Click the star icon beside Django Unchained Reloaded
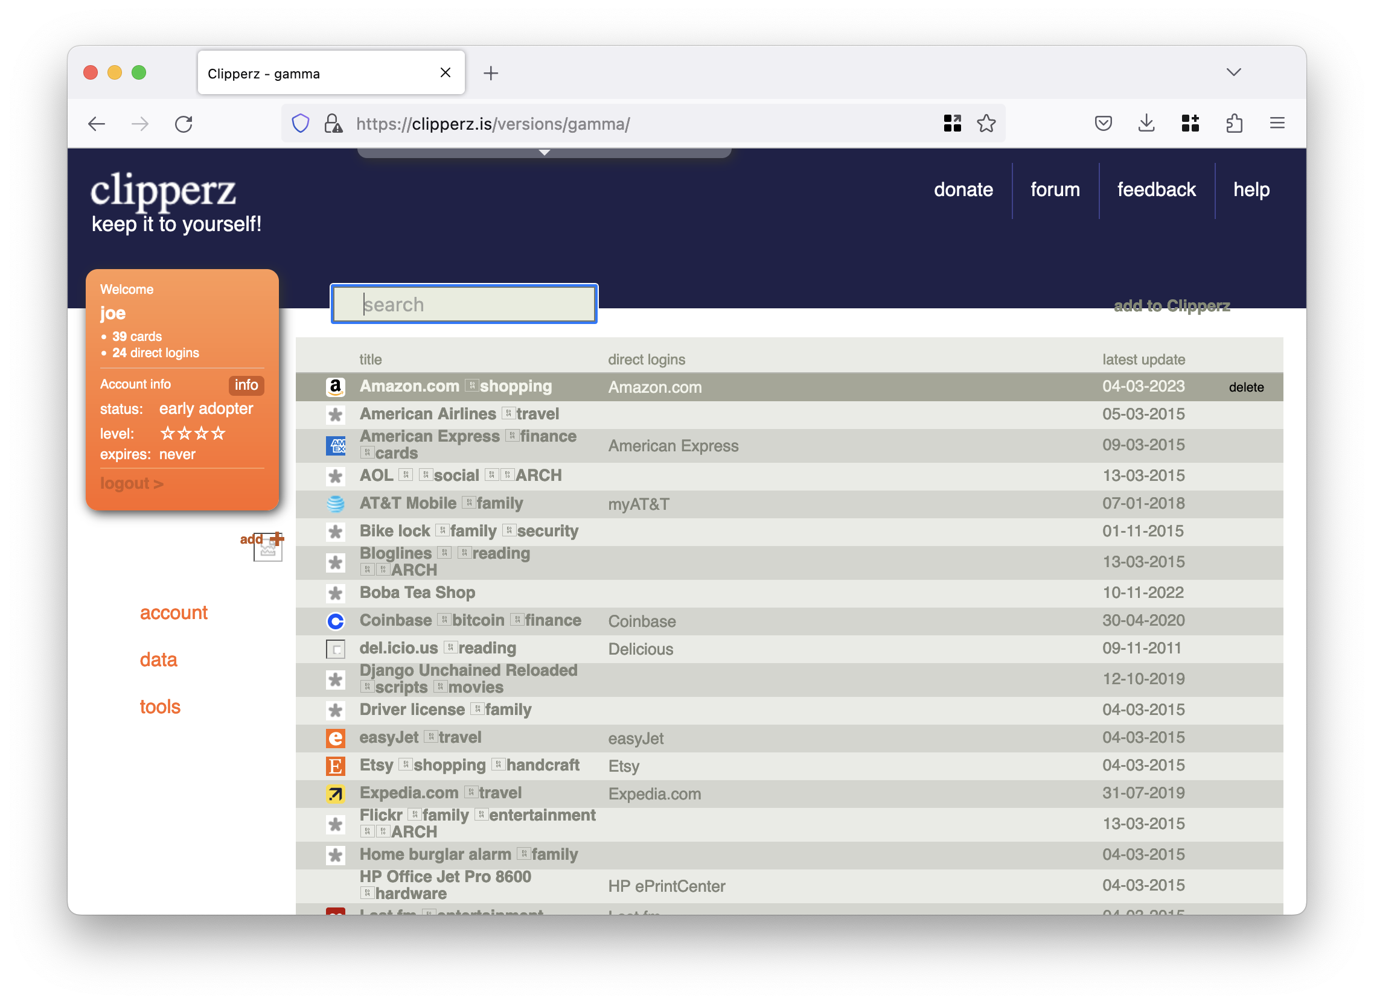 click(336, 679)
